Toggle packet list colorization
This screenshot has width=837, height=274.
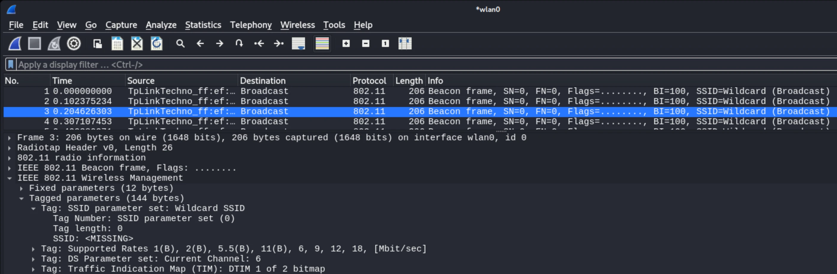322,43
